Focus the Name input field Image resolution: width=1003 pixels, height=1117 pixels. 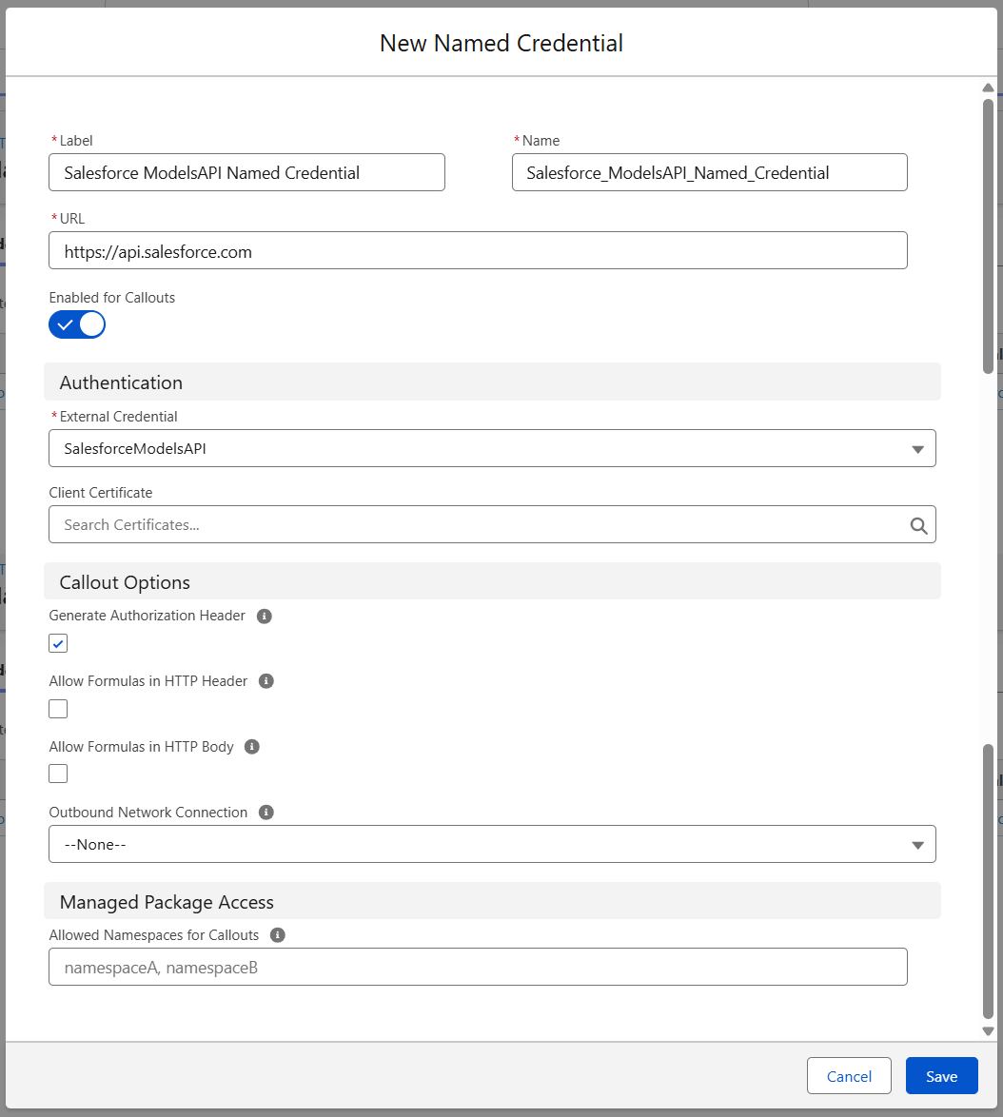[x=710, y=172]
